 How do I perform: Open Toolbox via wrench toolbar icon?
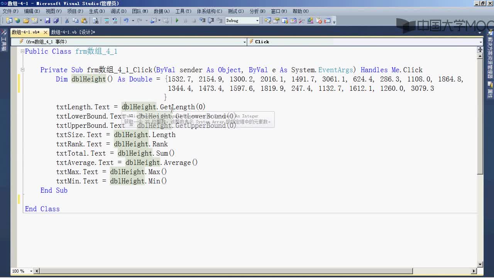(x=302, y=20)
